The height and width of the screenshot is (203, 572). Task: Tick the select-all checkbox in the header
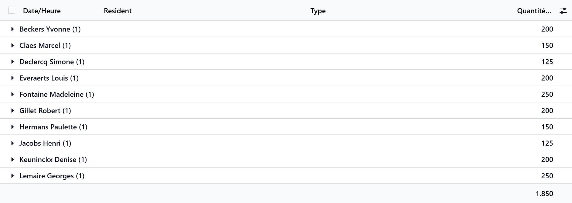(12, 10)
